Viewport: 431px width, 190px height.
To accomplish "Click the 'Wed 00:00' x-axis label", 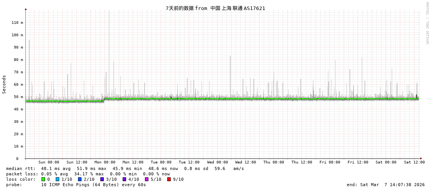I will pos(218,162).
